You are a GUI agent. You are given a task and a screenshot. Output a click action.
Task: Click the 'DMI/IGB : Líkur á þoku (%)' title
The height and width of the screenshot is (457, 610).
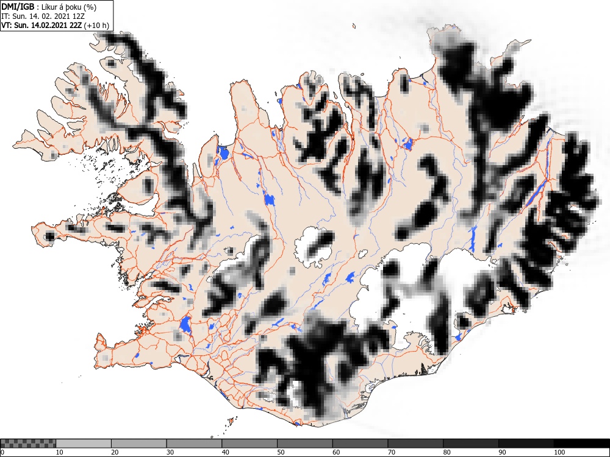(49, 7)
